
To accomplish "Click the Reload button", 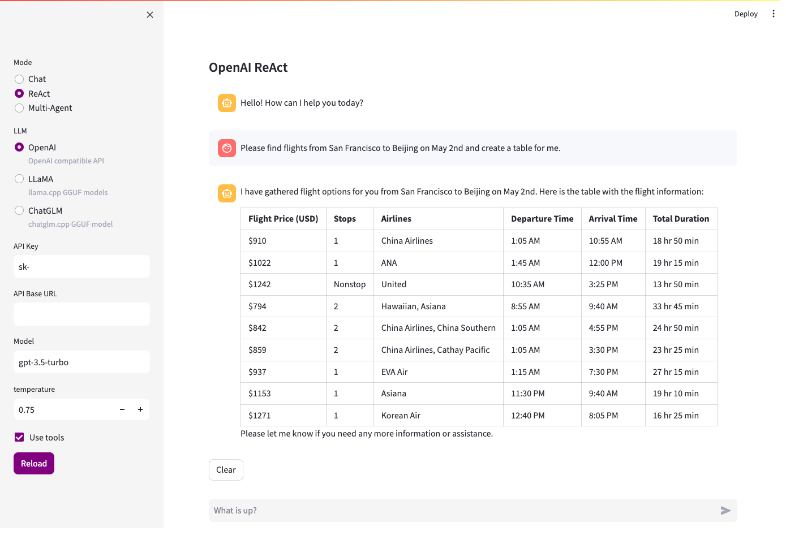I will 34,464.
